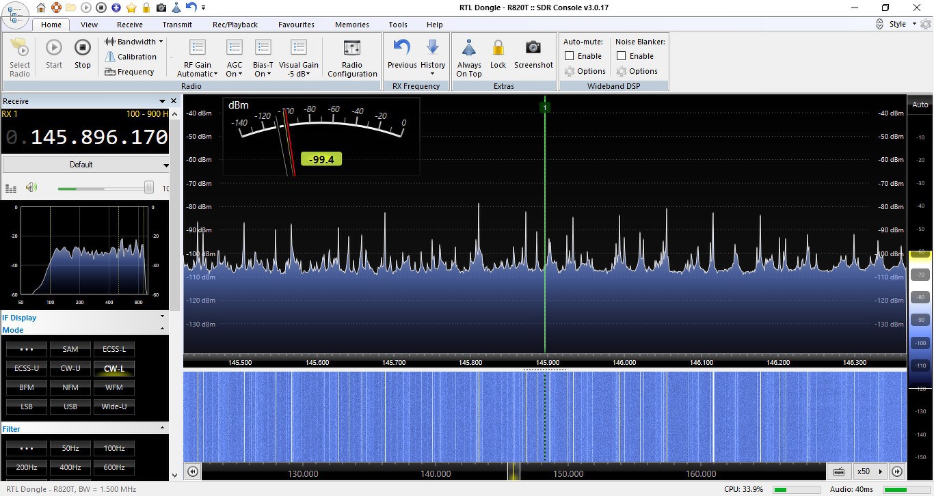Select CW-L mode
The width and height of the screenshot is (934, 496).
pos(114,368)
